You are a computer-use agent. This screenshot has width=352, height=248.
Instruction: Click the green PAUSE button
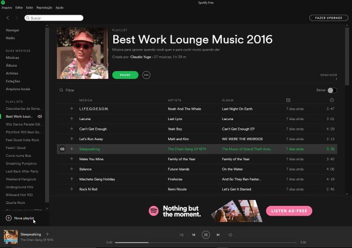[x=125, y=75]
